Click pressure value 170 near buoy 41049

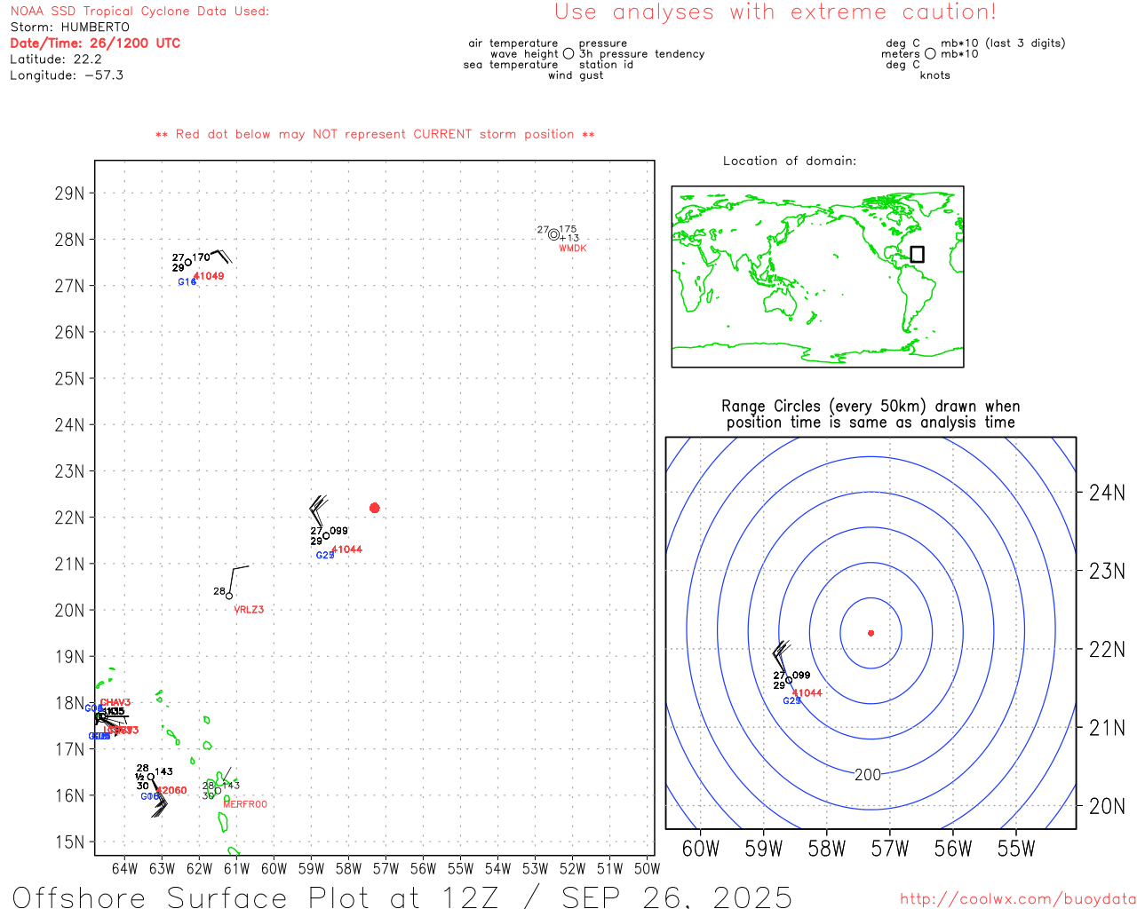[x=202, y=257]
